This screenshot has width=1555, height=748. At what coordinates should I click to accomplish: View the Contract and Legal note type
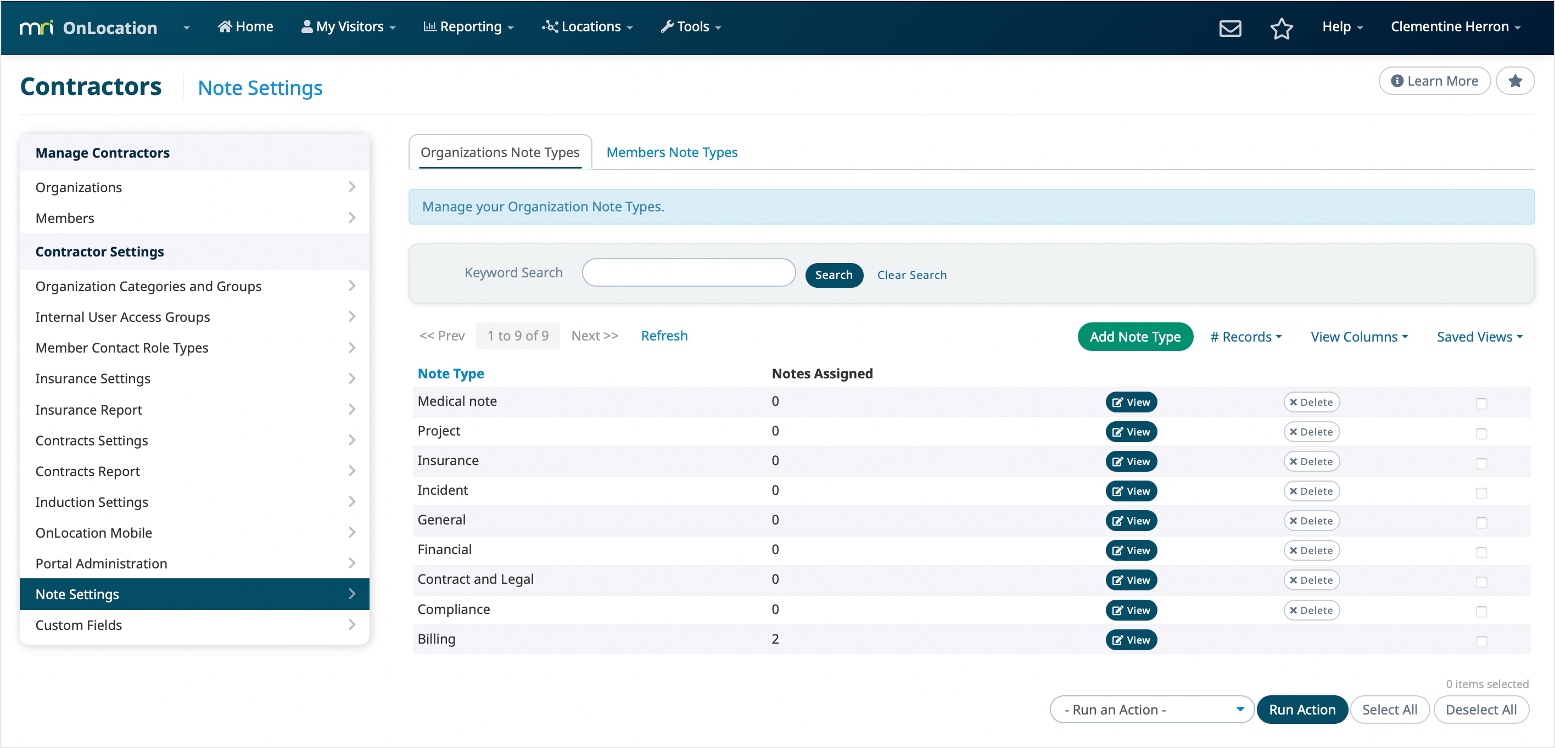(x=1131, y=579)
